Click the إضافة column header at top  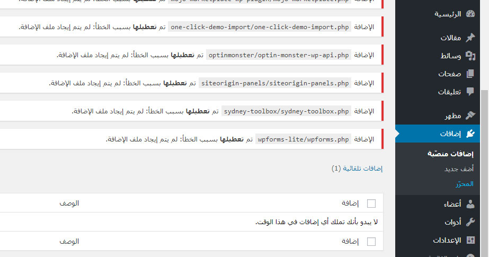[350, 203]
